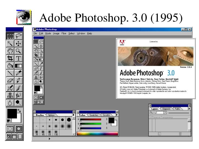
Task: Toggle Standard Mode in the Photoshop window toolbox
Action: click(x=36, y=97)
